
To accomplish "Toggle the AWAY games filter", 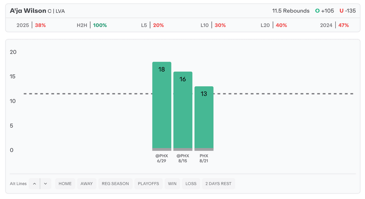I will (x=87, y=184).
